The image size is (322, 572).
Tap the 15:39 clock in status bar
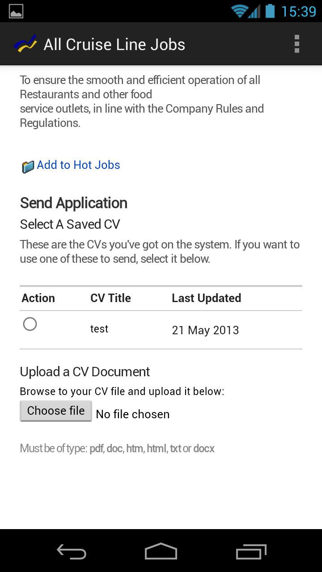(299, 11)
